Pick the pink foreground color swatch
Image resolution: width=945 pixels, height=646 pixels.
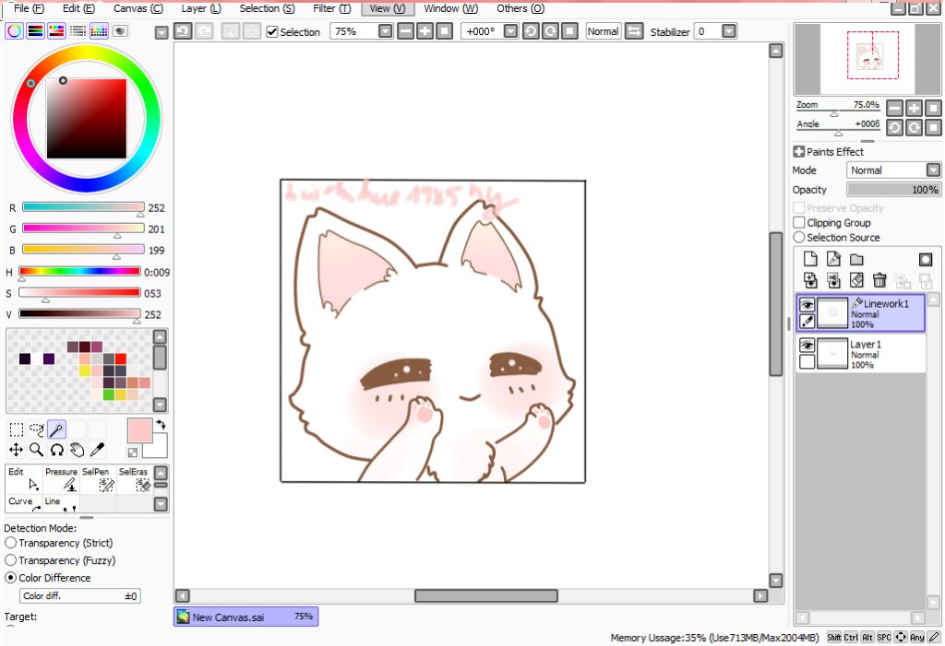click(x=139, y=431)
